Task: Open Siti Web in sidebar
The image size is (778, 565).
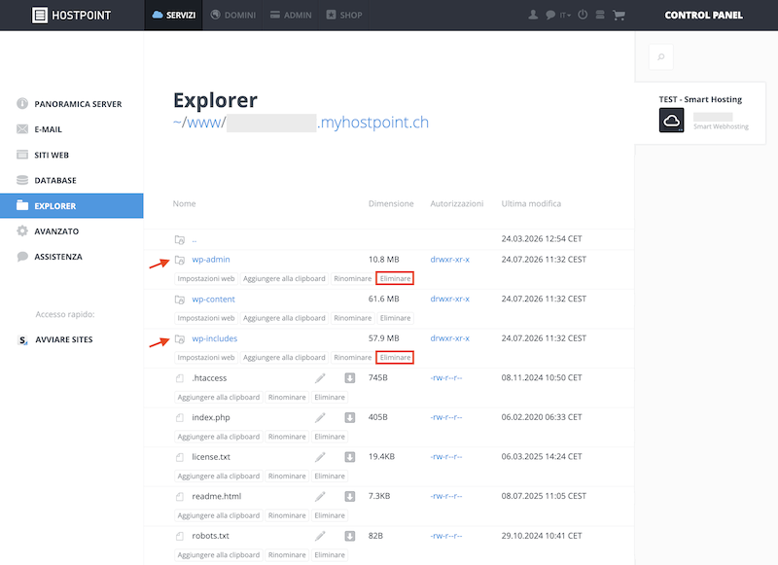Action: [71, 155]
